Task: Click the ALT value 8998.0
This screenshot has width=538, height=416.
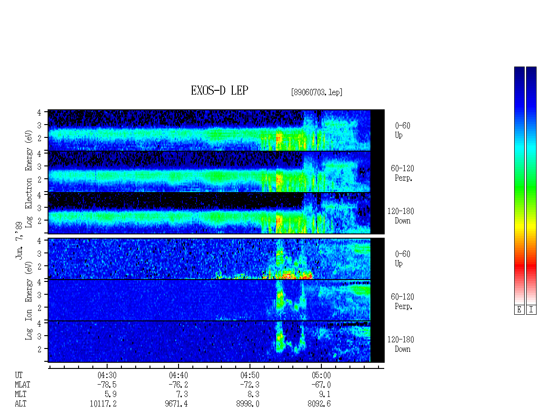Action: point(248,404)
